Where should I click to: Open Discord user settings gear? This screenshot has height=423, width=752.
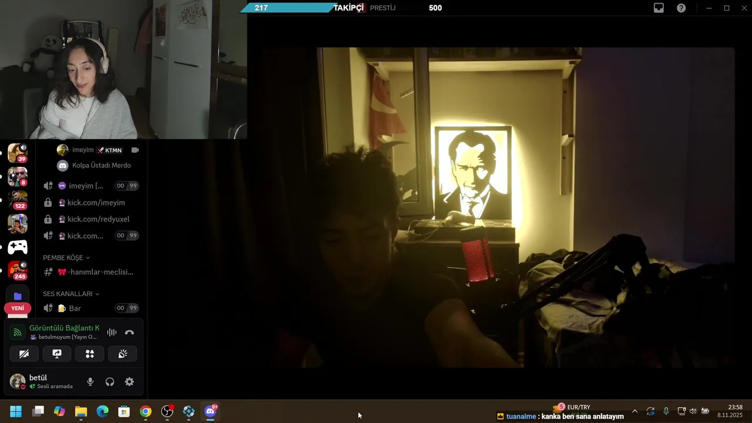pos(129,382)
